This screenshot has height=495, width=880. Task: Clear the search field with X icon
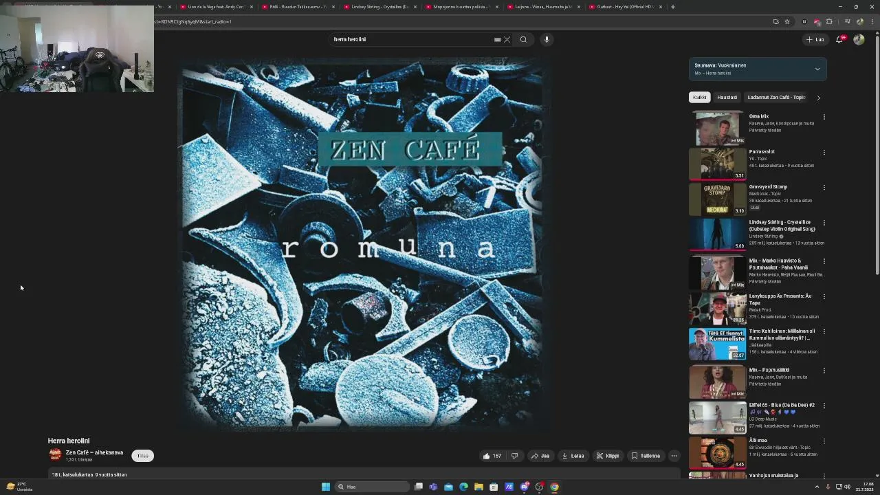tap(507, 39)
